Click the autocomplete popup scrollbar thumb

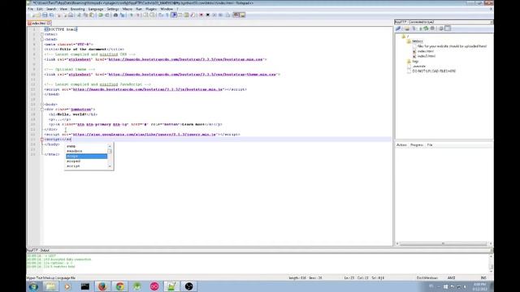click(110, 152)
